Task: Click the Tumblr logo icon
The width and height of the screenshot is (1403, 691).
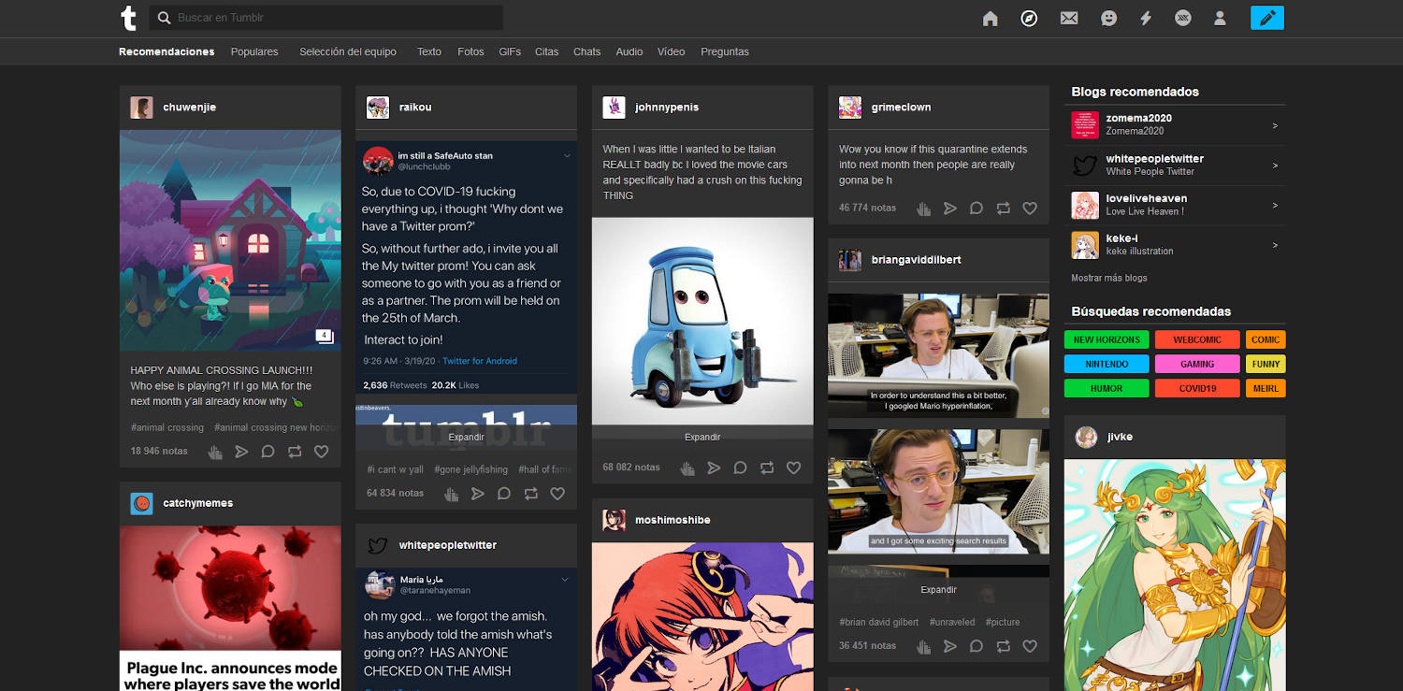Action: point(128,18)
